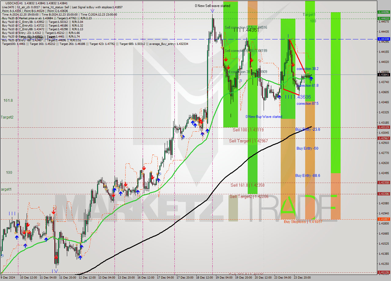Click the black current price tag 1.43841
Screen dimensions: 391x281
(x=384, y=75)
